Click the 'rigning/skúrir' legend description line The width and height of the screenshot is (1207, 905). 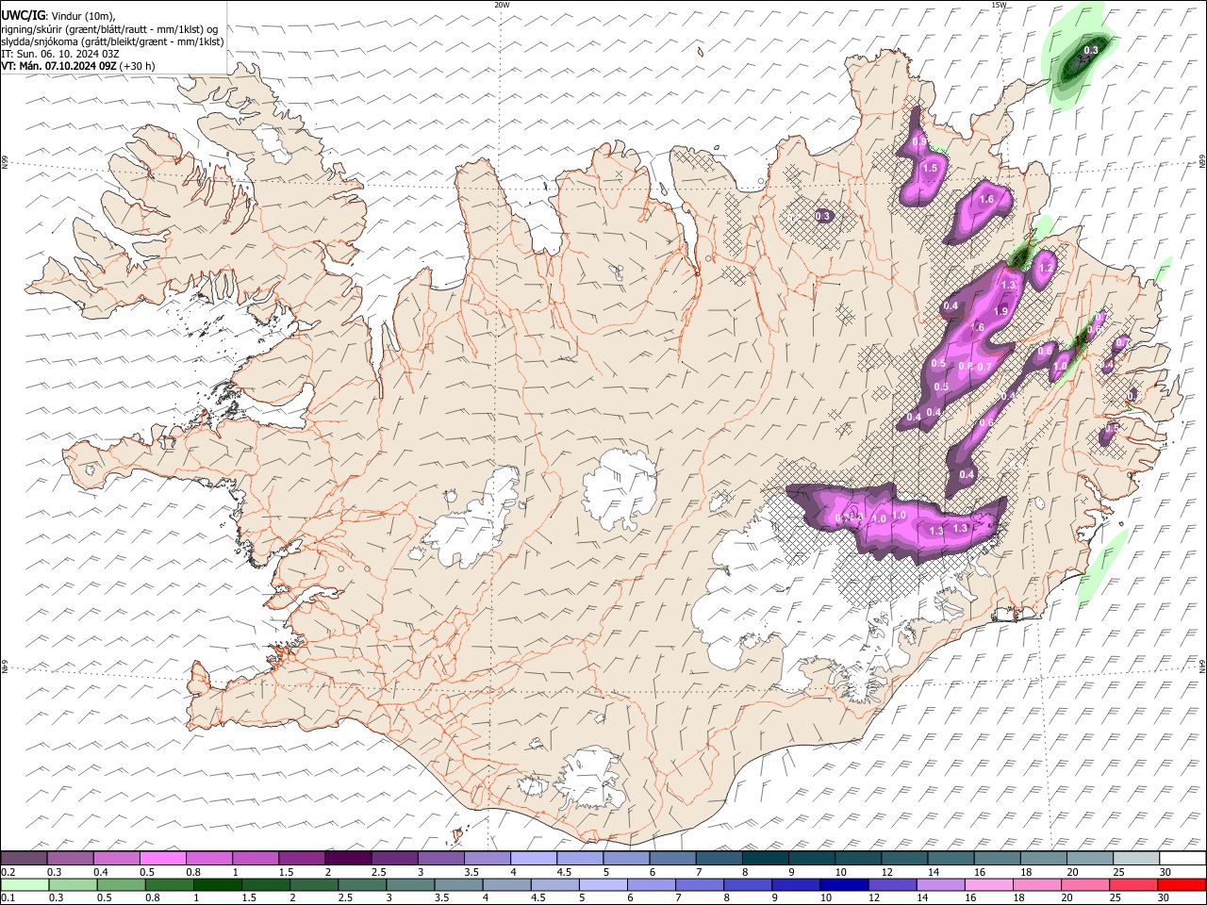tap(110, 28)
